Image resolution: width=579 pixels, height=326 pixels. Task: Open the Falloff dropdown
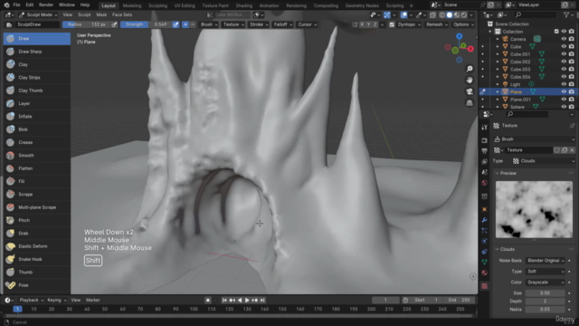tap(283, 24)
